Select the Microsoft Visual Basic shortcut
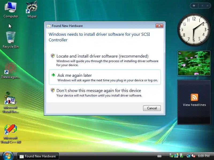The image size is (214, 160). click(x=11, y=102)
